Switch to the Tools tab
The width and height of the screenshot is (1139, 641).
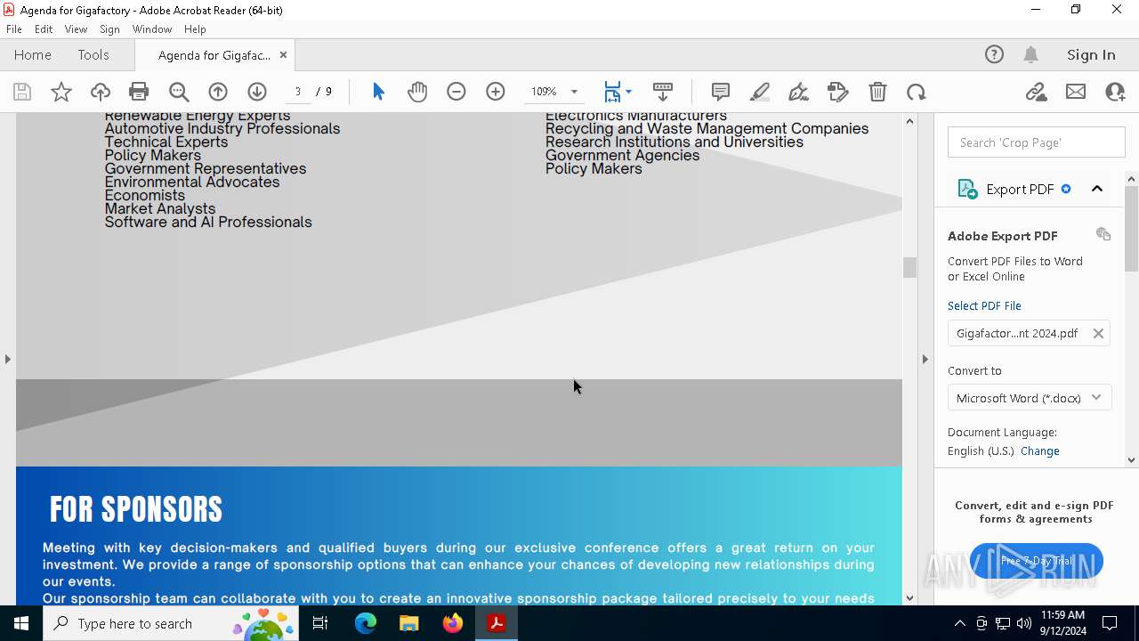[x=93, y=54]
